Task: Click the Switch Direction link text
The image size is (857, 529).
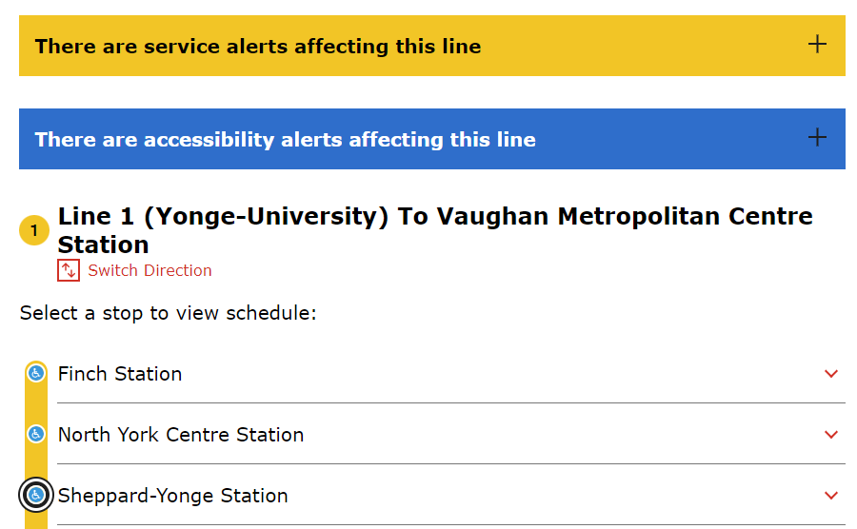Action: pos(150,271)
